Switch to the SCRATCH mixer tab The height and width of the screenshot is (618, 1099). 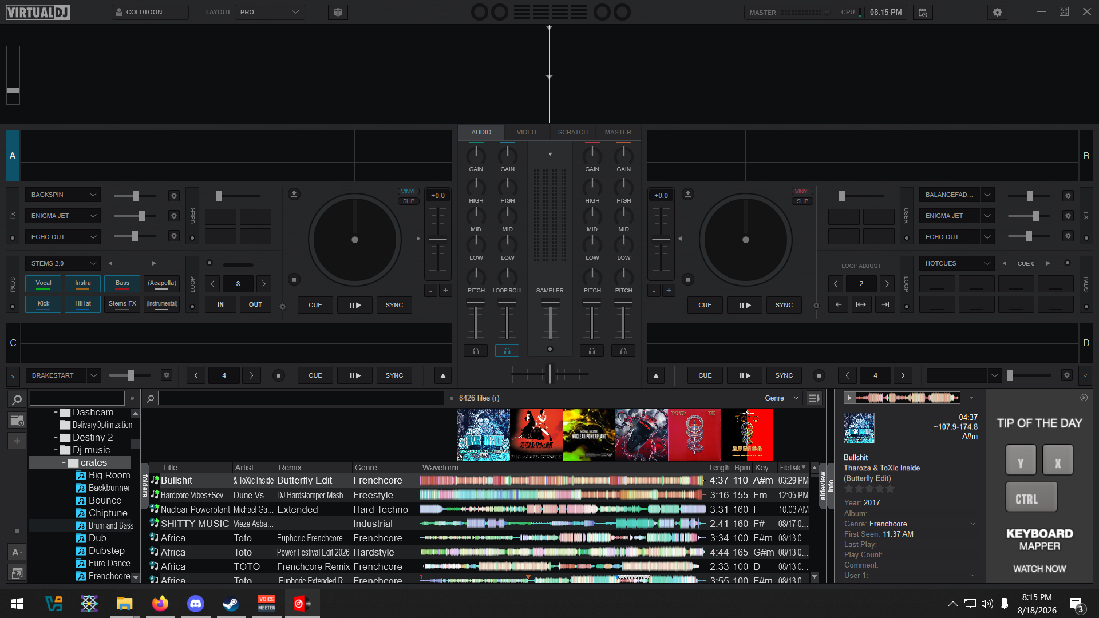[573, 132]
